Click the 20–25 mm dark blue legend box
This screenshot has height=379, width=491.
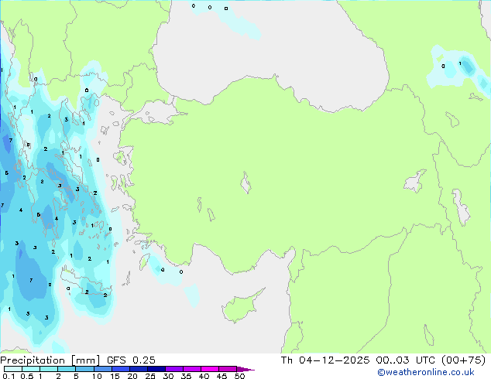click(x=139, y=369)
